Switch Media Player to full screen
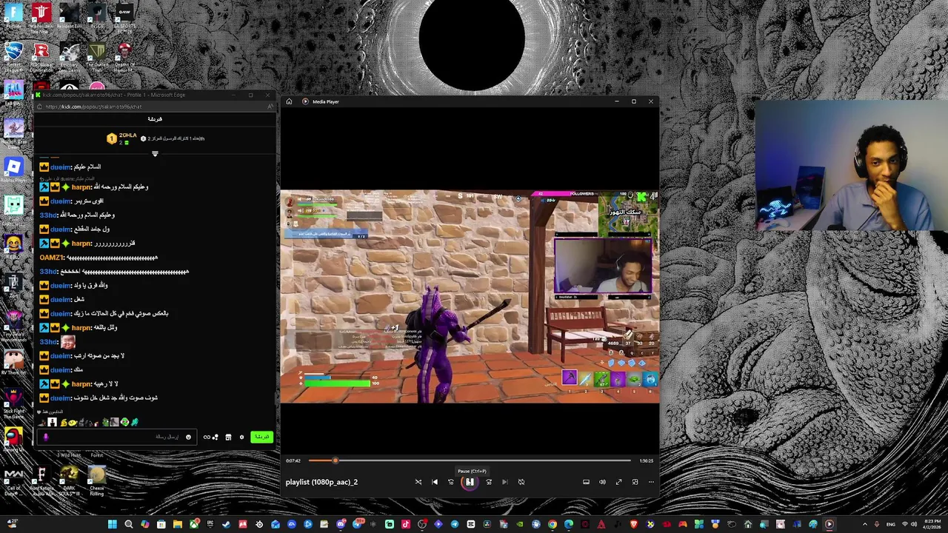Viewport: 948px width, 533px height. click(618, 482)
